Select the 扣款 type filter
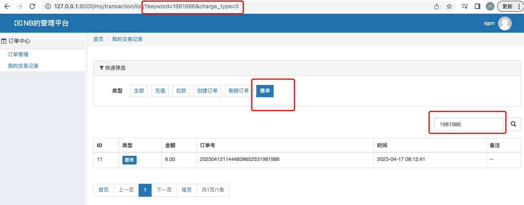The width and height of the screenshot is (524, 205). click(181, 91)
